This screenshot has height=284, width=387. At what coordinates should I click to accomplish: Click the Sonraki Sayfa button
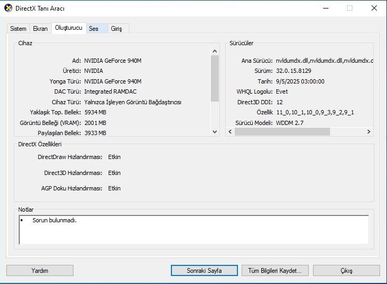coord(204,271)
